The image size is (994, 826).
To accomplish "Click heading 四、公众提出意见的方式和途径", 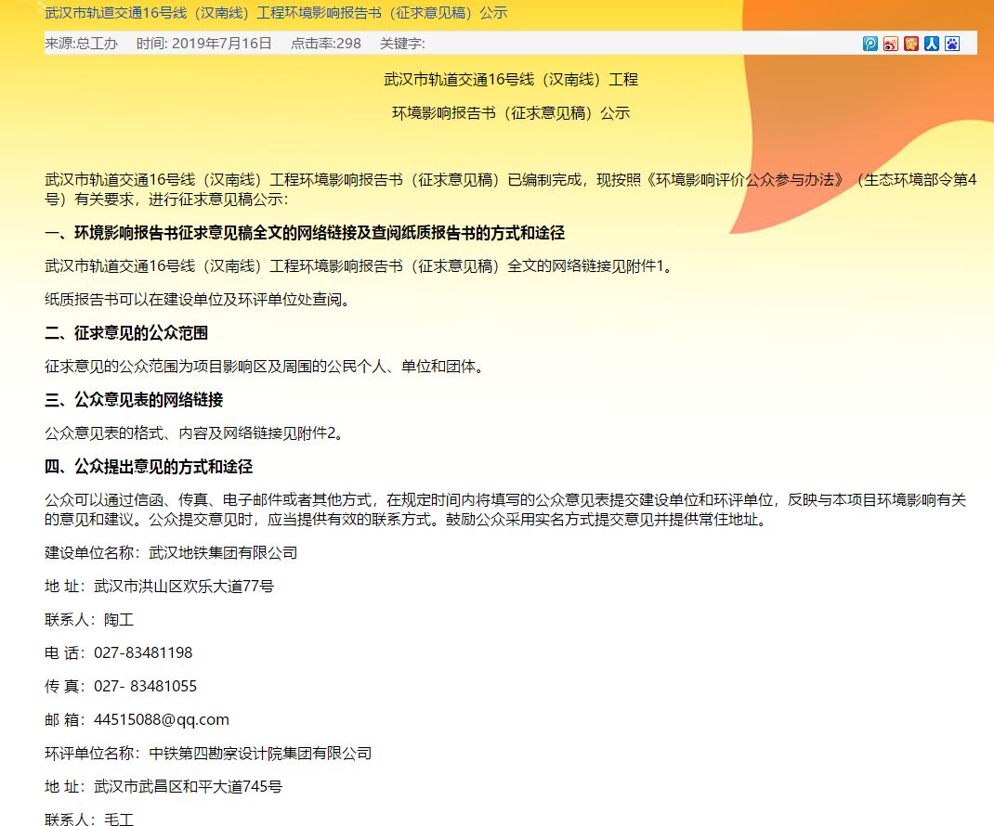I will coord(149,467).
